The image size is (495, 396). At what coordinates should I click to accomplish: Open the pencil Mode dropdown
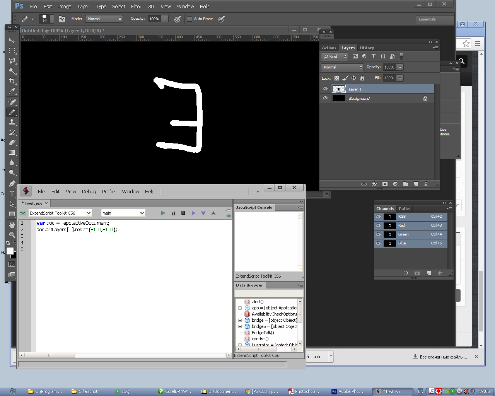pyautogui.click(x=104, y=19)
